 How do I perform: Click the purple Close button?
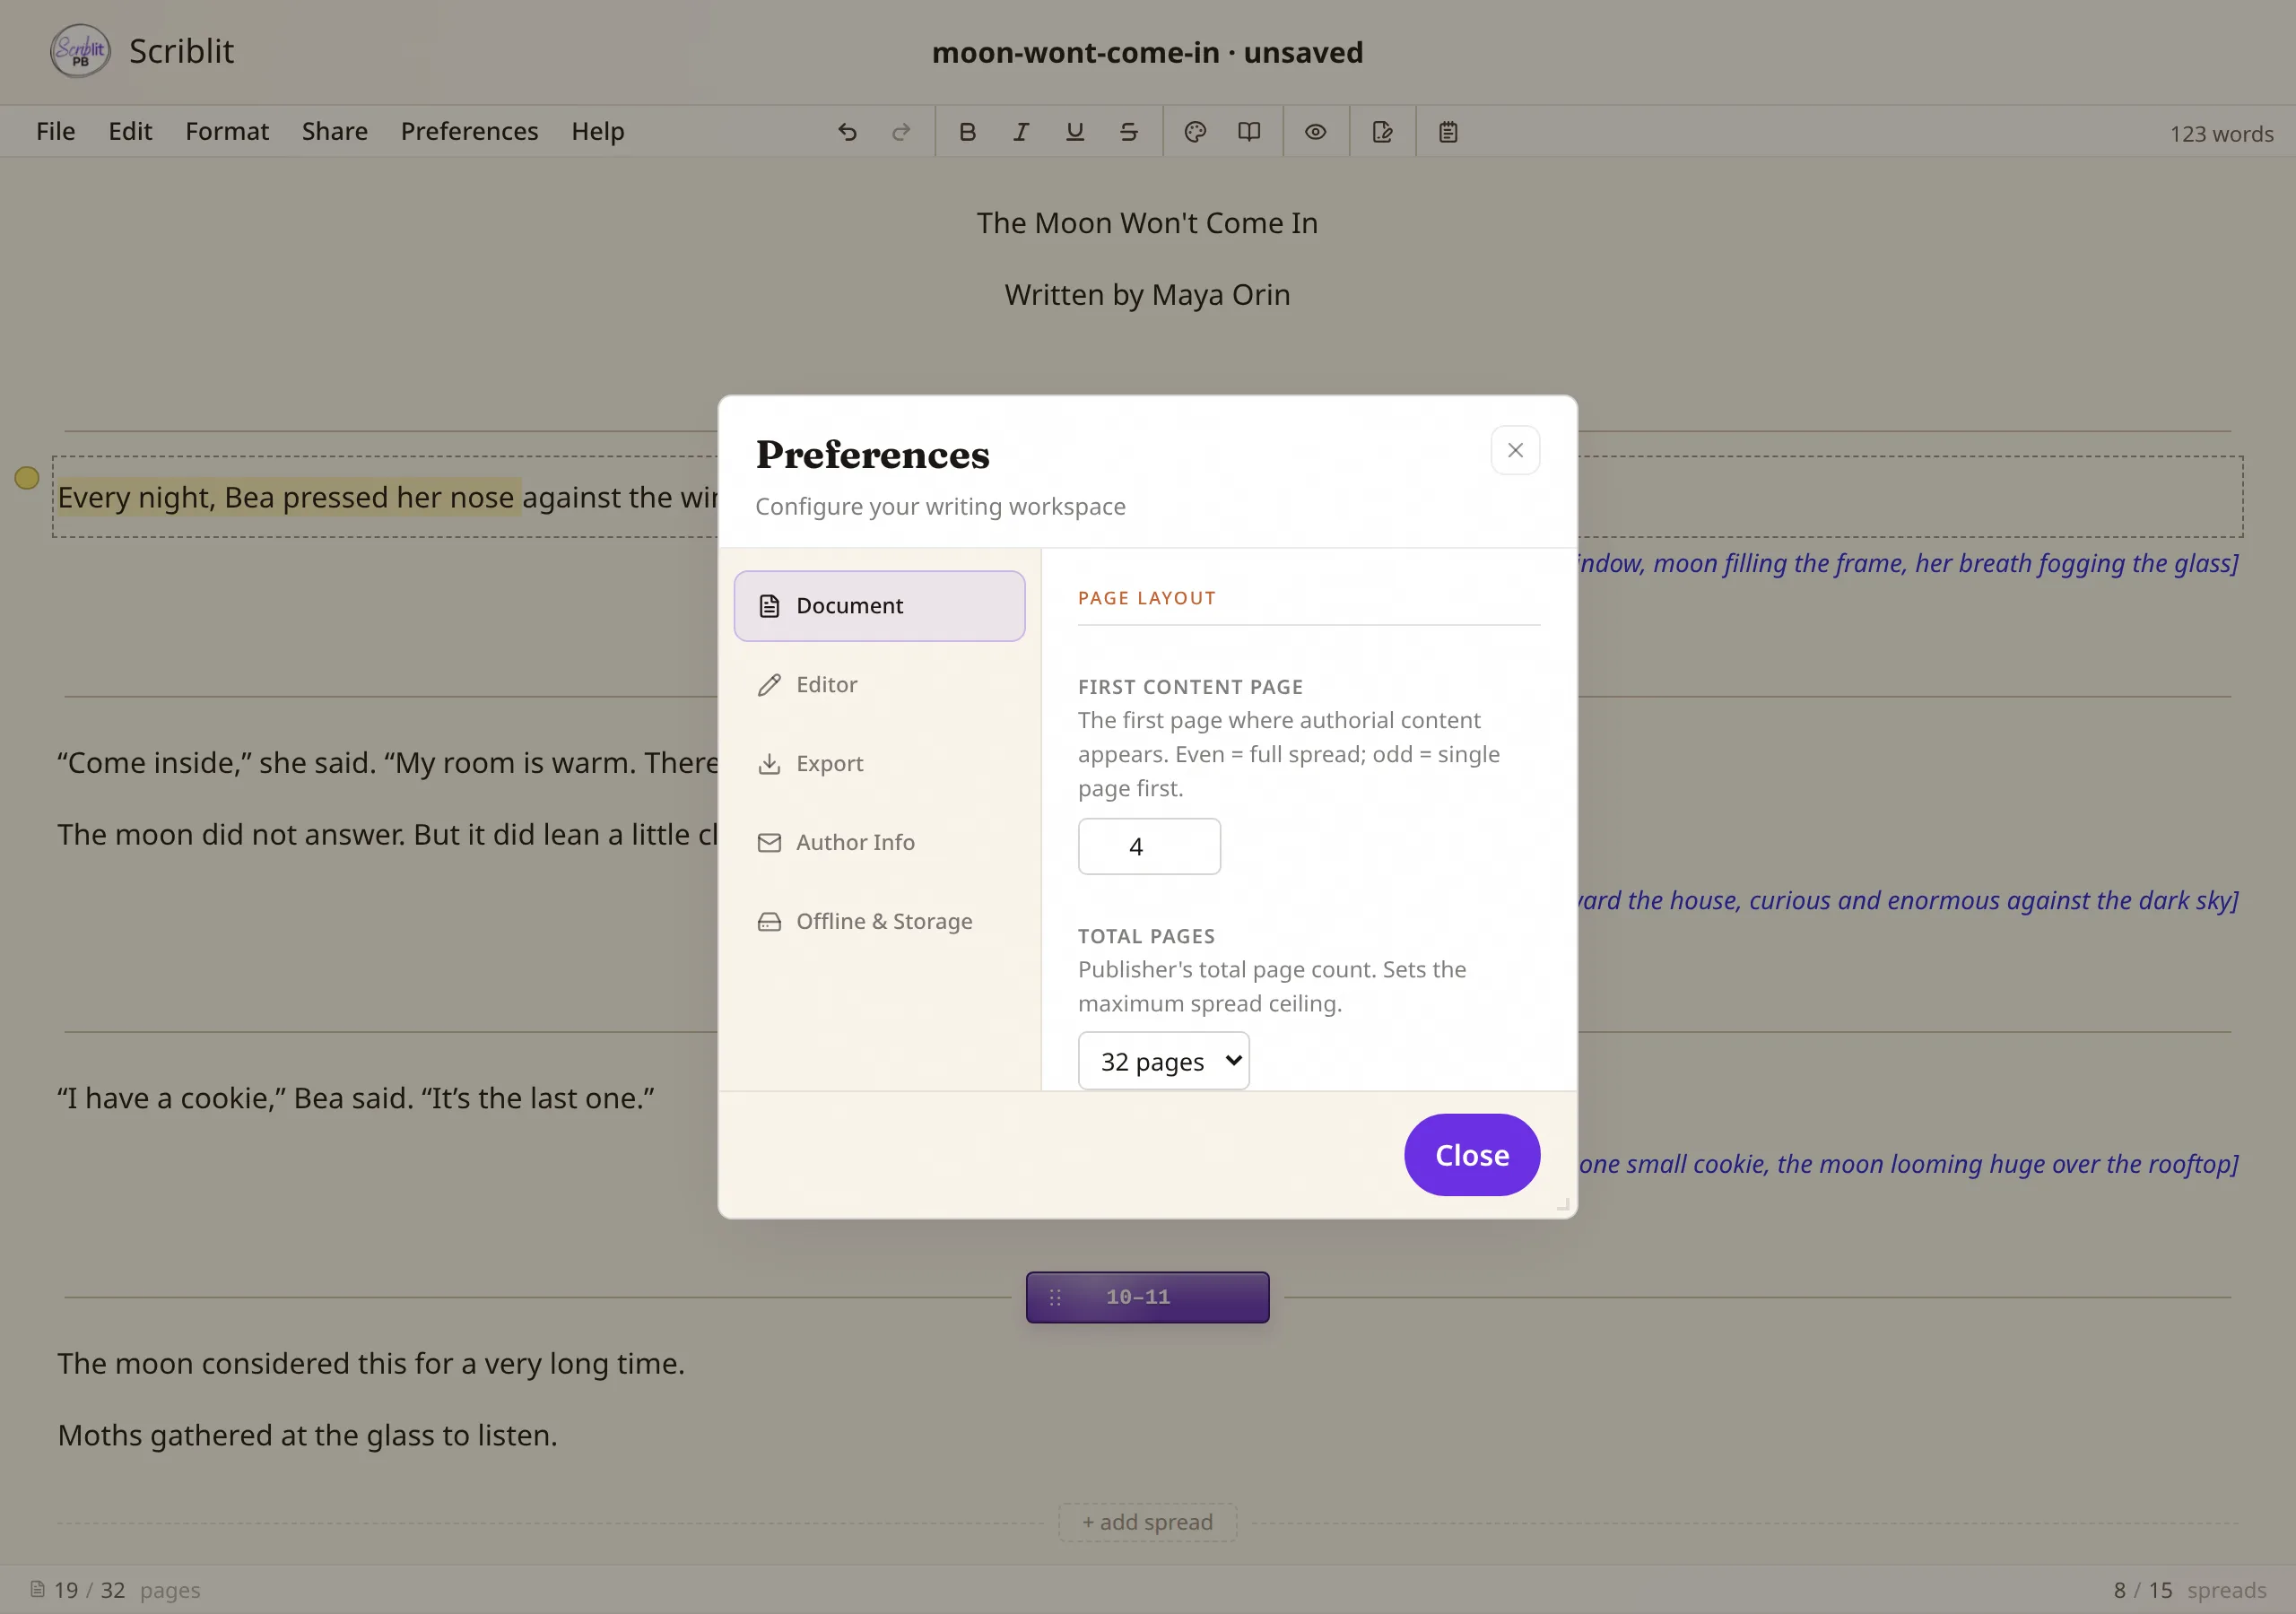[x=1472, y=1155]
